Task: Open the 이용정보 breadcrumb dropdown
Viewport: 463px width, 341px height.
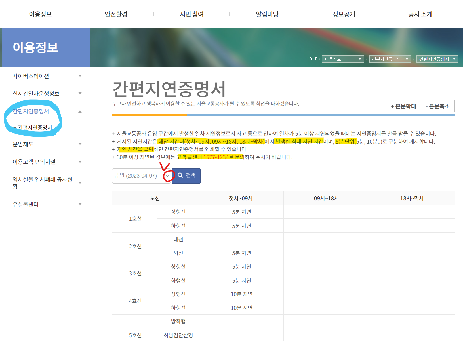Action: [x=360, y=59]
